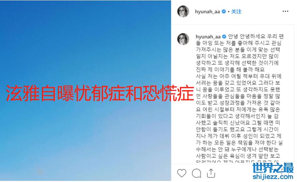Follow the account via the 关注 link
The image size is (297, 182).
pos(236,11)
